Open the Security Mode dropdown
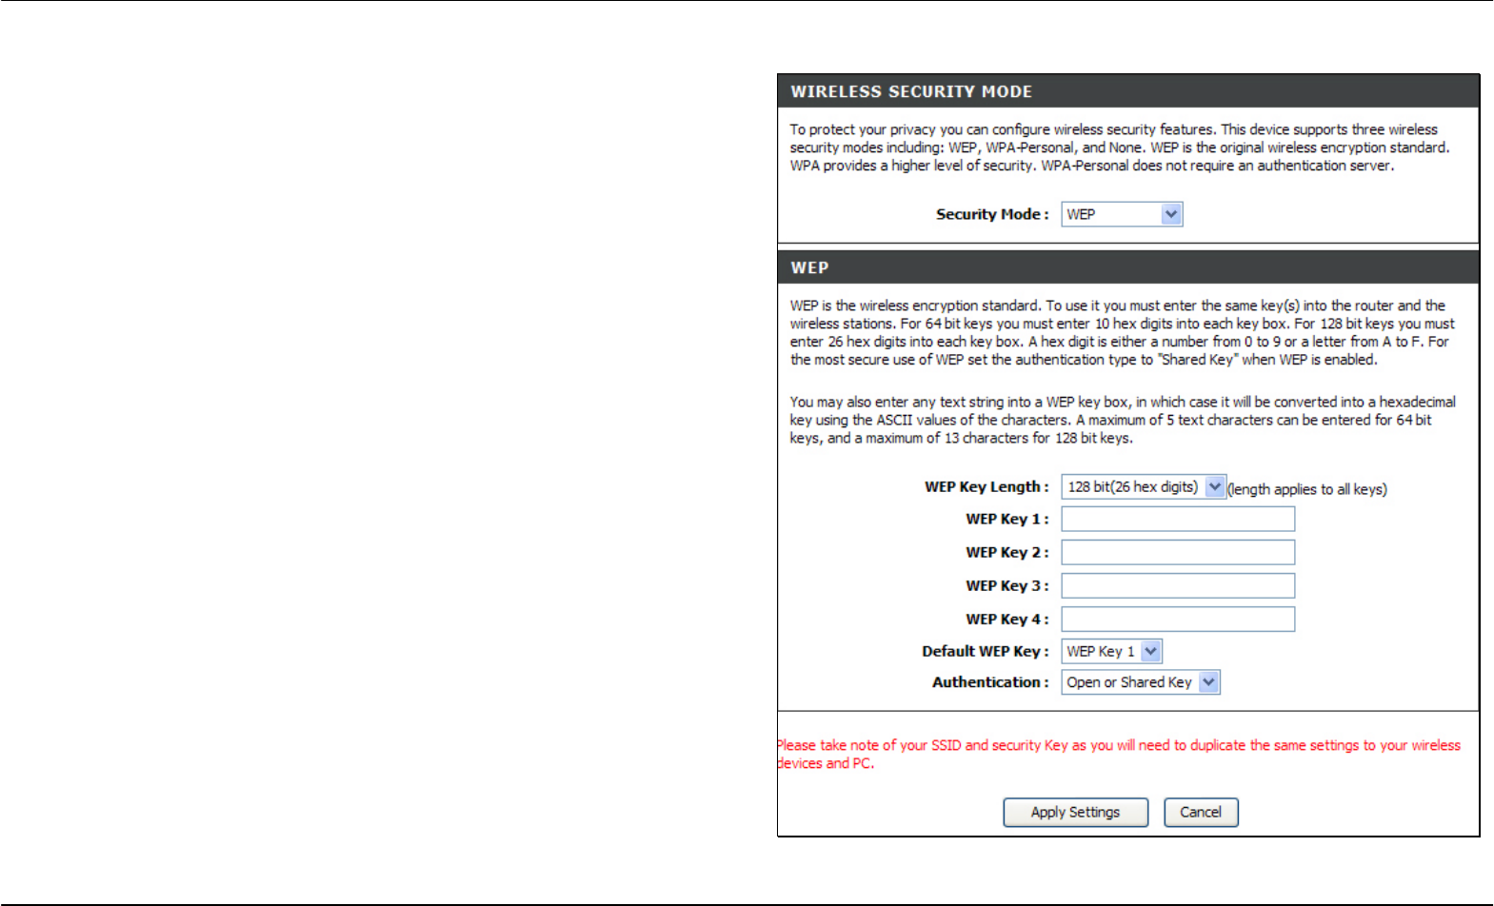This screenshot has height=906, width=1494. tap(1122, 214)
